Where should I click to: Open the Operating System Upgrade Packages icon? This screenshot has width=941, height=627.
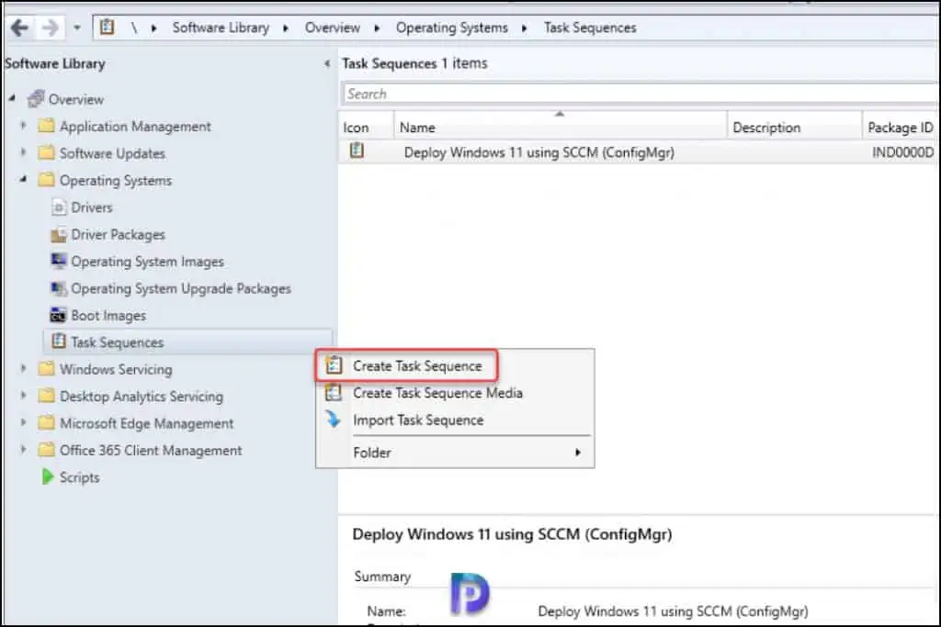coord(58,288)
